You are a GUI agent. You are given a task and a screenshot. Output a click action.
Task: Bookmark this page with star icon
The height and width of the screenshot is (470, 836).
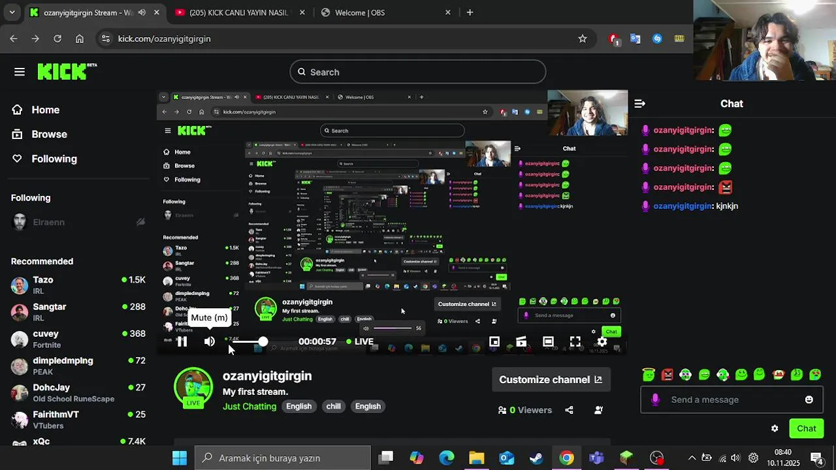pos(583,39)
